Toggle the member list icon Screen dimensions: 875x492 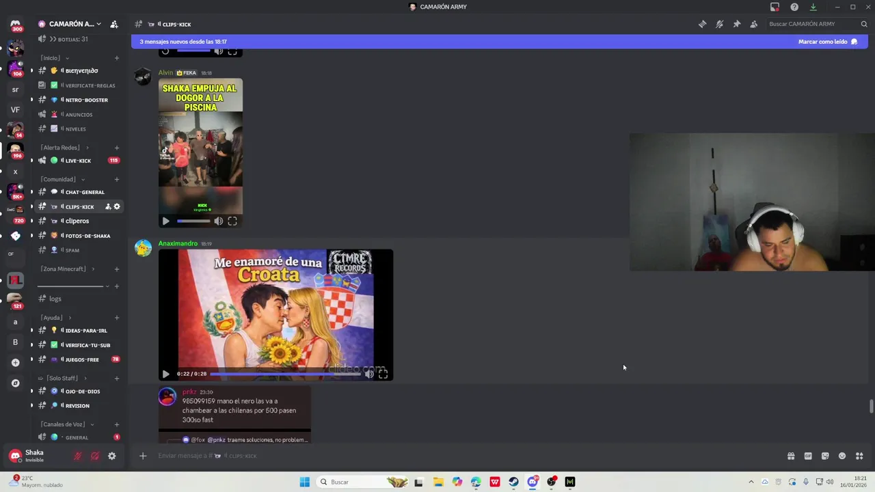pyautogui.click(x=753, y=24)
